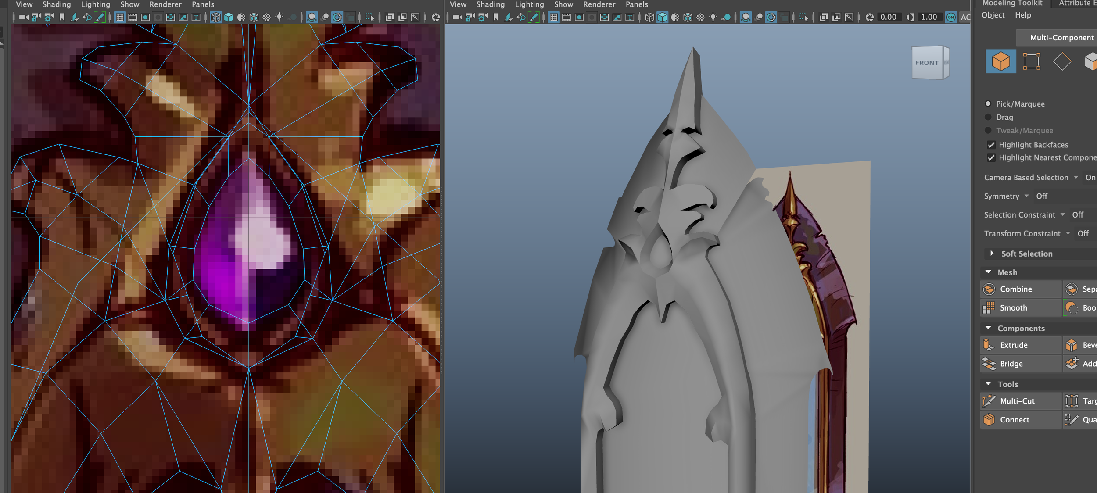
Task: Click the Smooth mesh button
Action: coord(1013,308)
